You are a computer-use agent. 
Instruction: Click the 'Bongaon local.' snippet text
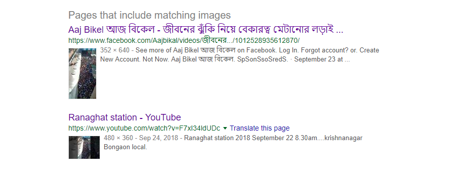tap(125, 148)
